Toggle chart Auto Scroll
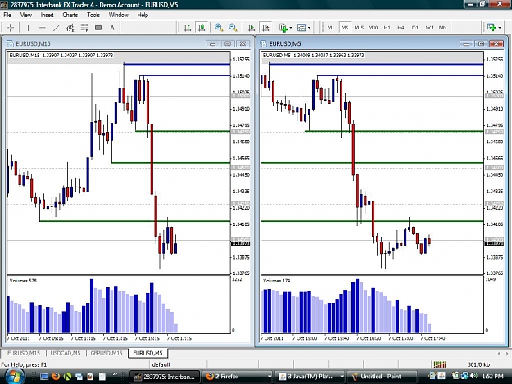 [x=251, y=28]
